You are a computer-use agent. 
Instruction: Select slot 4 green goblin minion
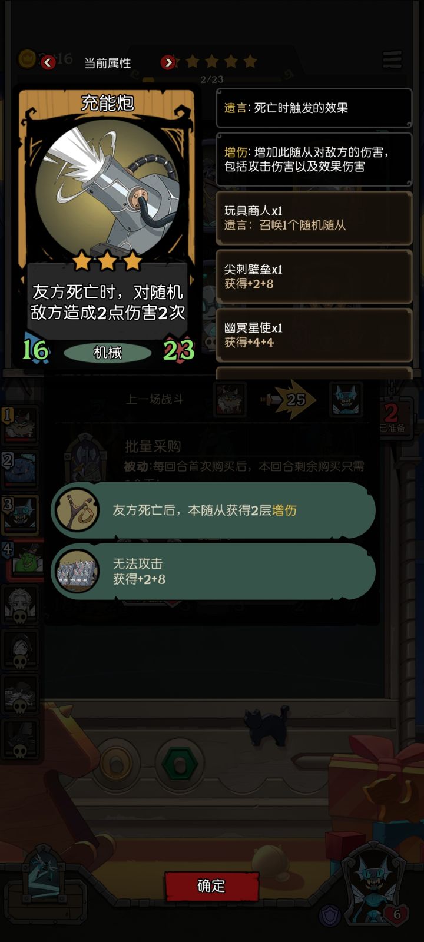tap(22, 559)
